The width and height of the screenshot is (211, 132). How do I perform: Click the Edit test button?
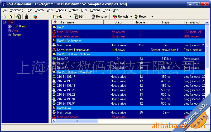tap(79, 17)
